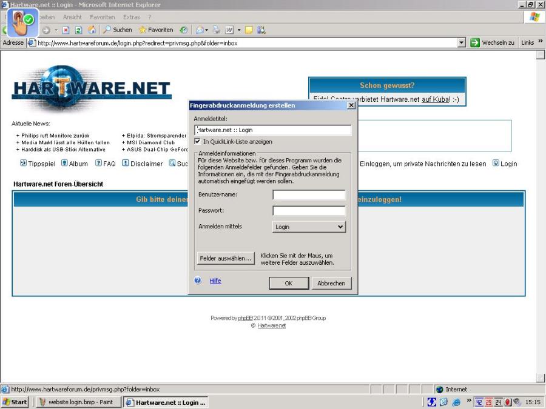Open the address bar history dropdown
The width and height of the screenshot is (546, 409).
(462, 43)
